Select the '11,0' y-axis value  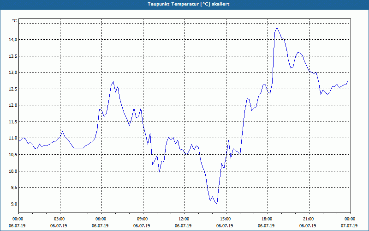tap(13, 138)
